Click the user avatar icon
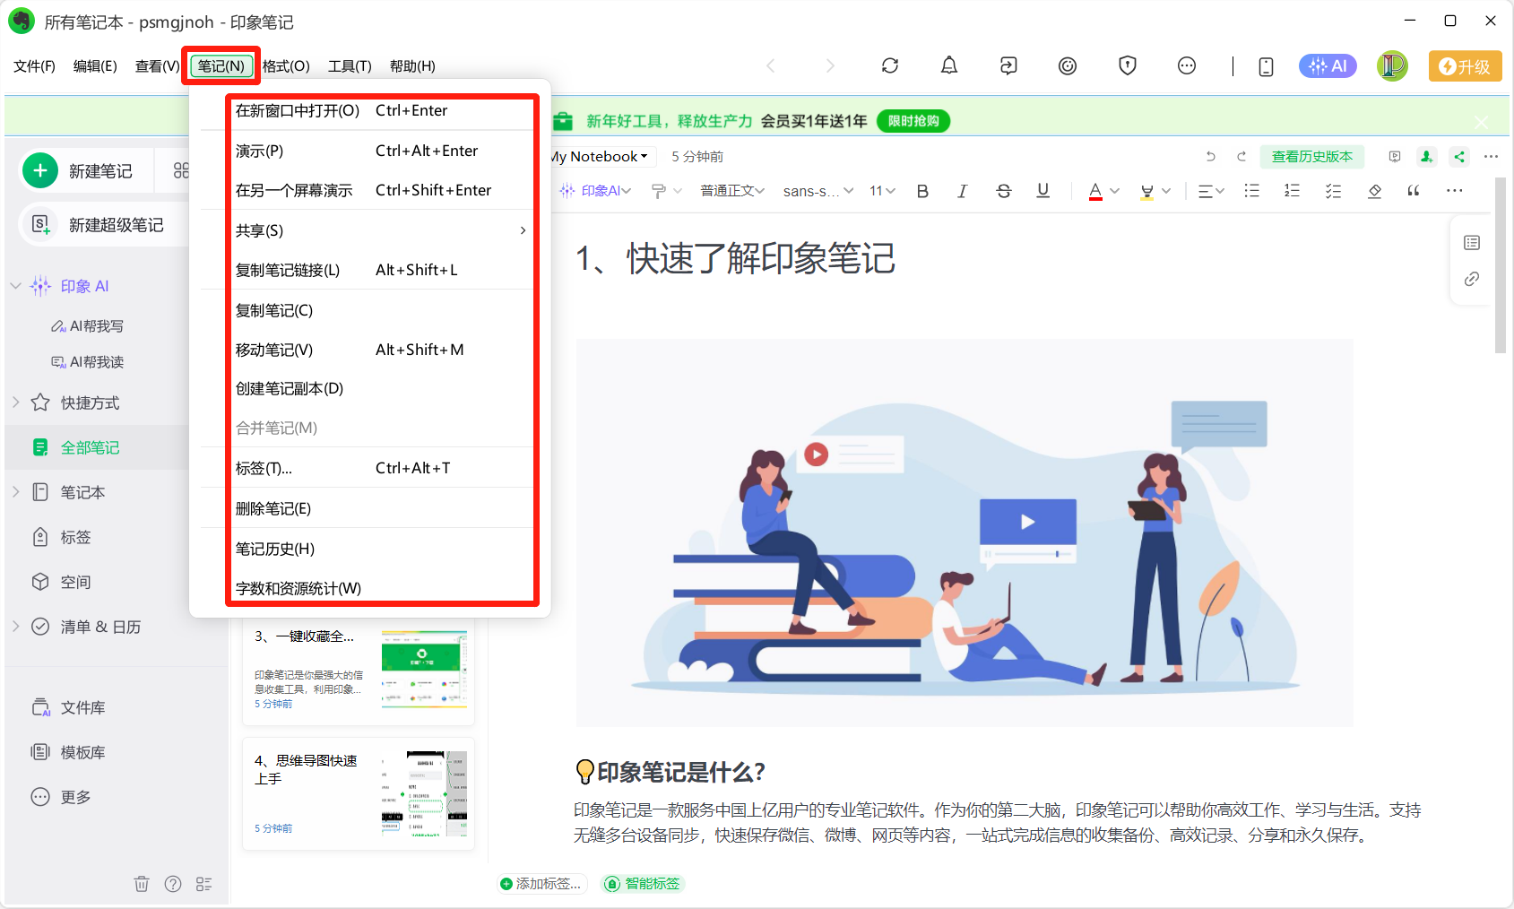This screenshot has height=909, width=1514. pos(1392,65)
